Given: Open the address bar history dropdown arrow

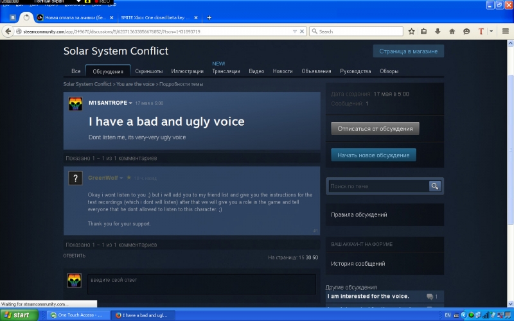Looking at the screenshot, I should [x=295, y=31].
